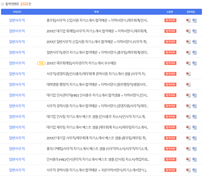Open PDF for 사무직/경영지원/인사총무/재무회계 경력사원 row
Viewport: 203px width, 178px height.
click(x=188, y=74)
